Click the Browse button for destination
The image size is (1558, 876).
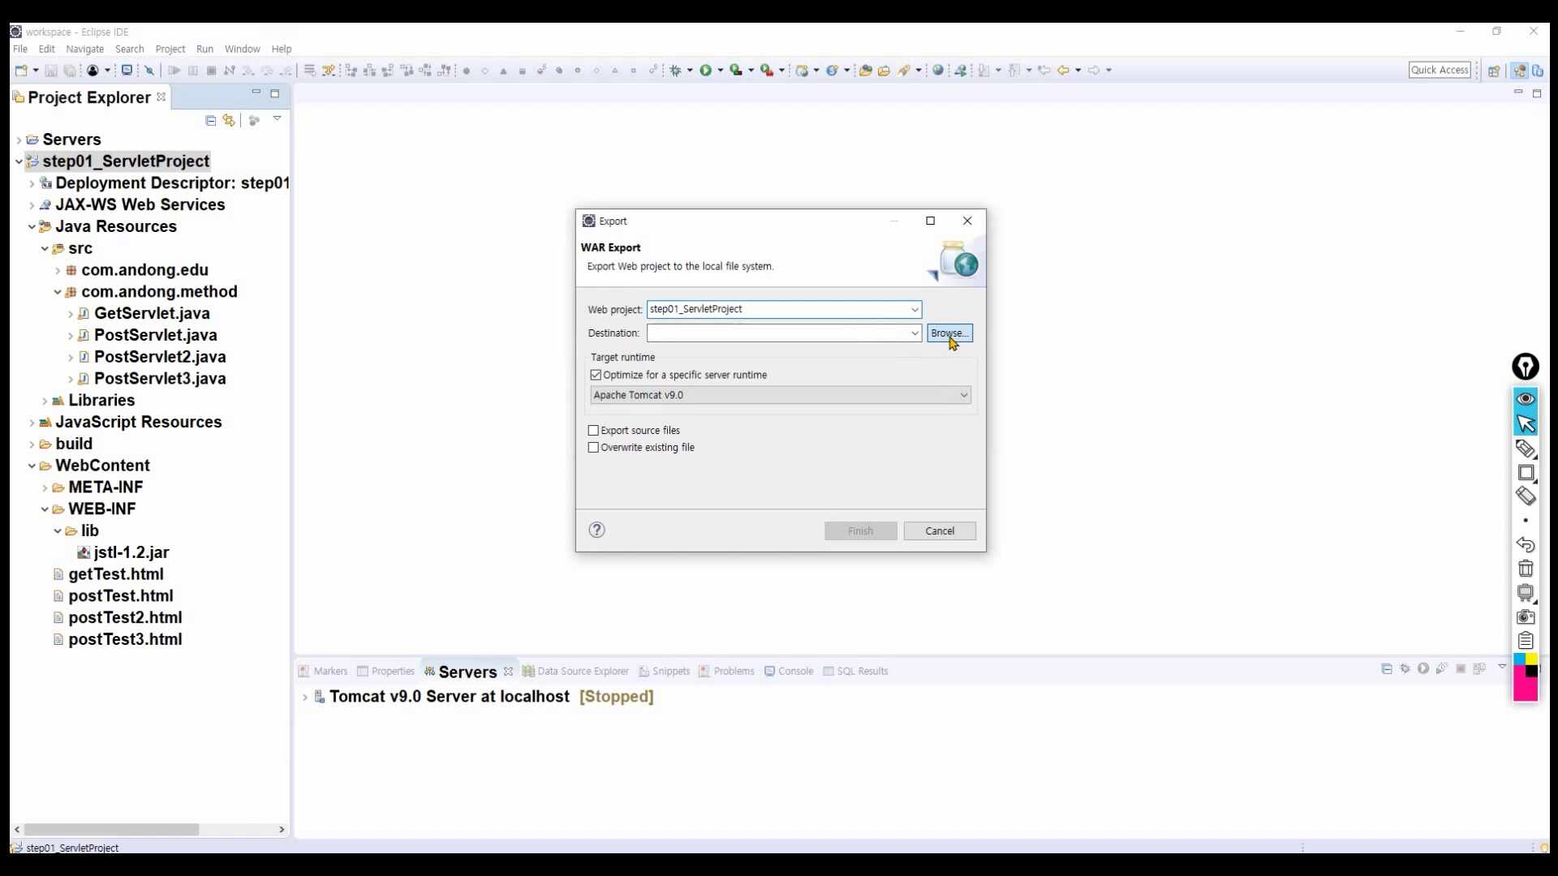point(949,333)
